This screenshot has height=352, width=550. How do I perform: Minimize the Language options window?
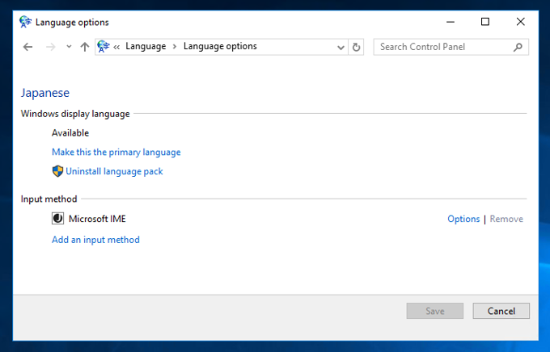(451, 22)
